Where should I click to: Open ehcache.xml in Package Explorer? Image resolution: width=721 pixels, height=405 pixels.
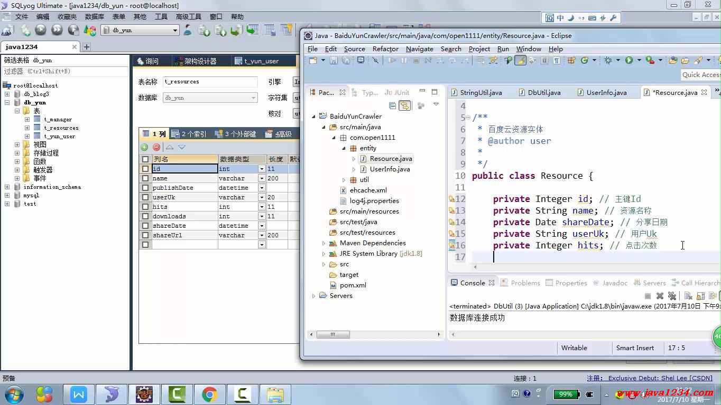[x=368, y=190]
